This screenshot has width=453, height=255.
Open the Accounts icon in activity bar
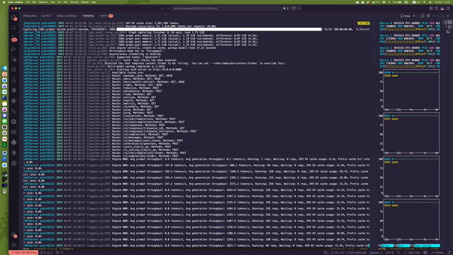14,235
